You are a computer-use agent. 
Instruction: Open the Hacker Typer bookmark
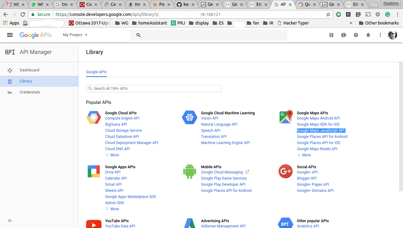293,23
